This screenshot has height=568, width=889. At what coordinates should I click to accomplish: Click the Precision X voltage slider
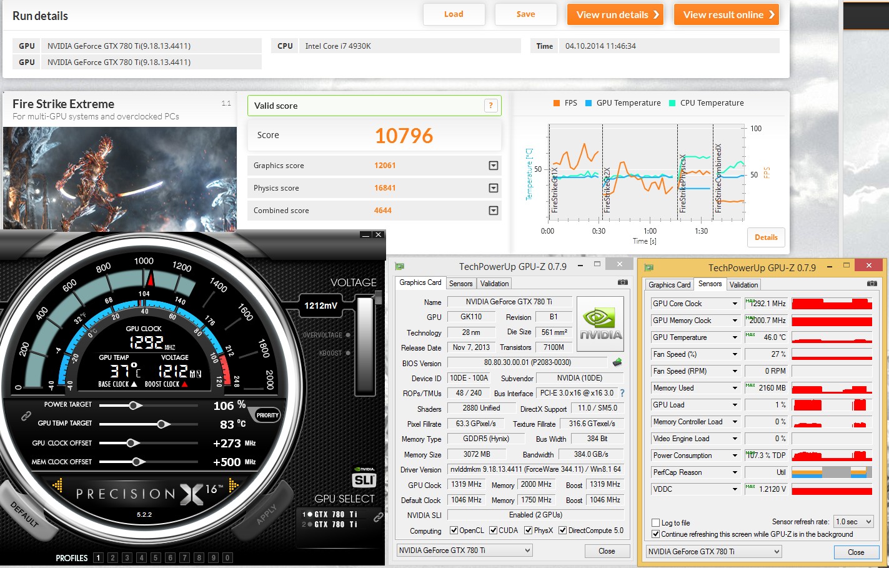(x=364, y=345)
